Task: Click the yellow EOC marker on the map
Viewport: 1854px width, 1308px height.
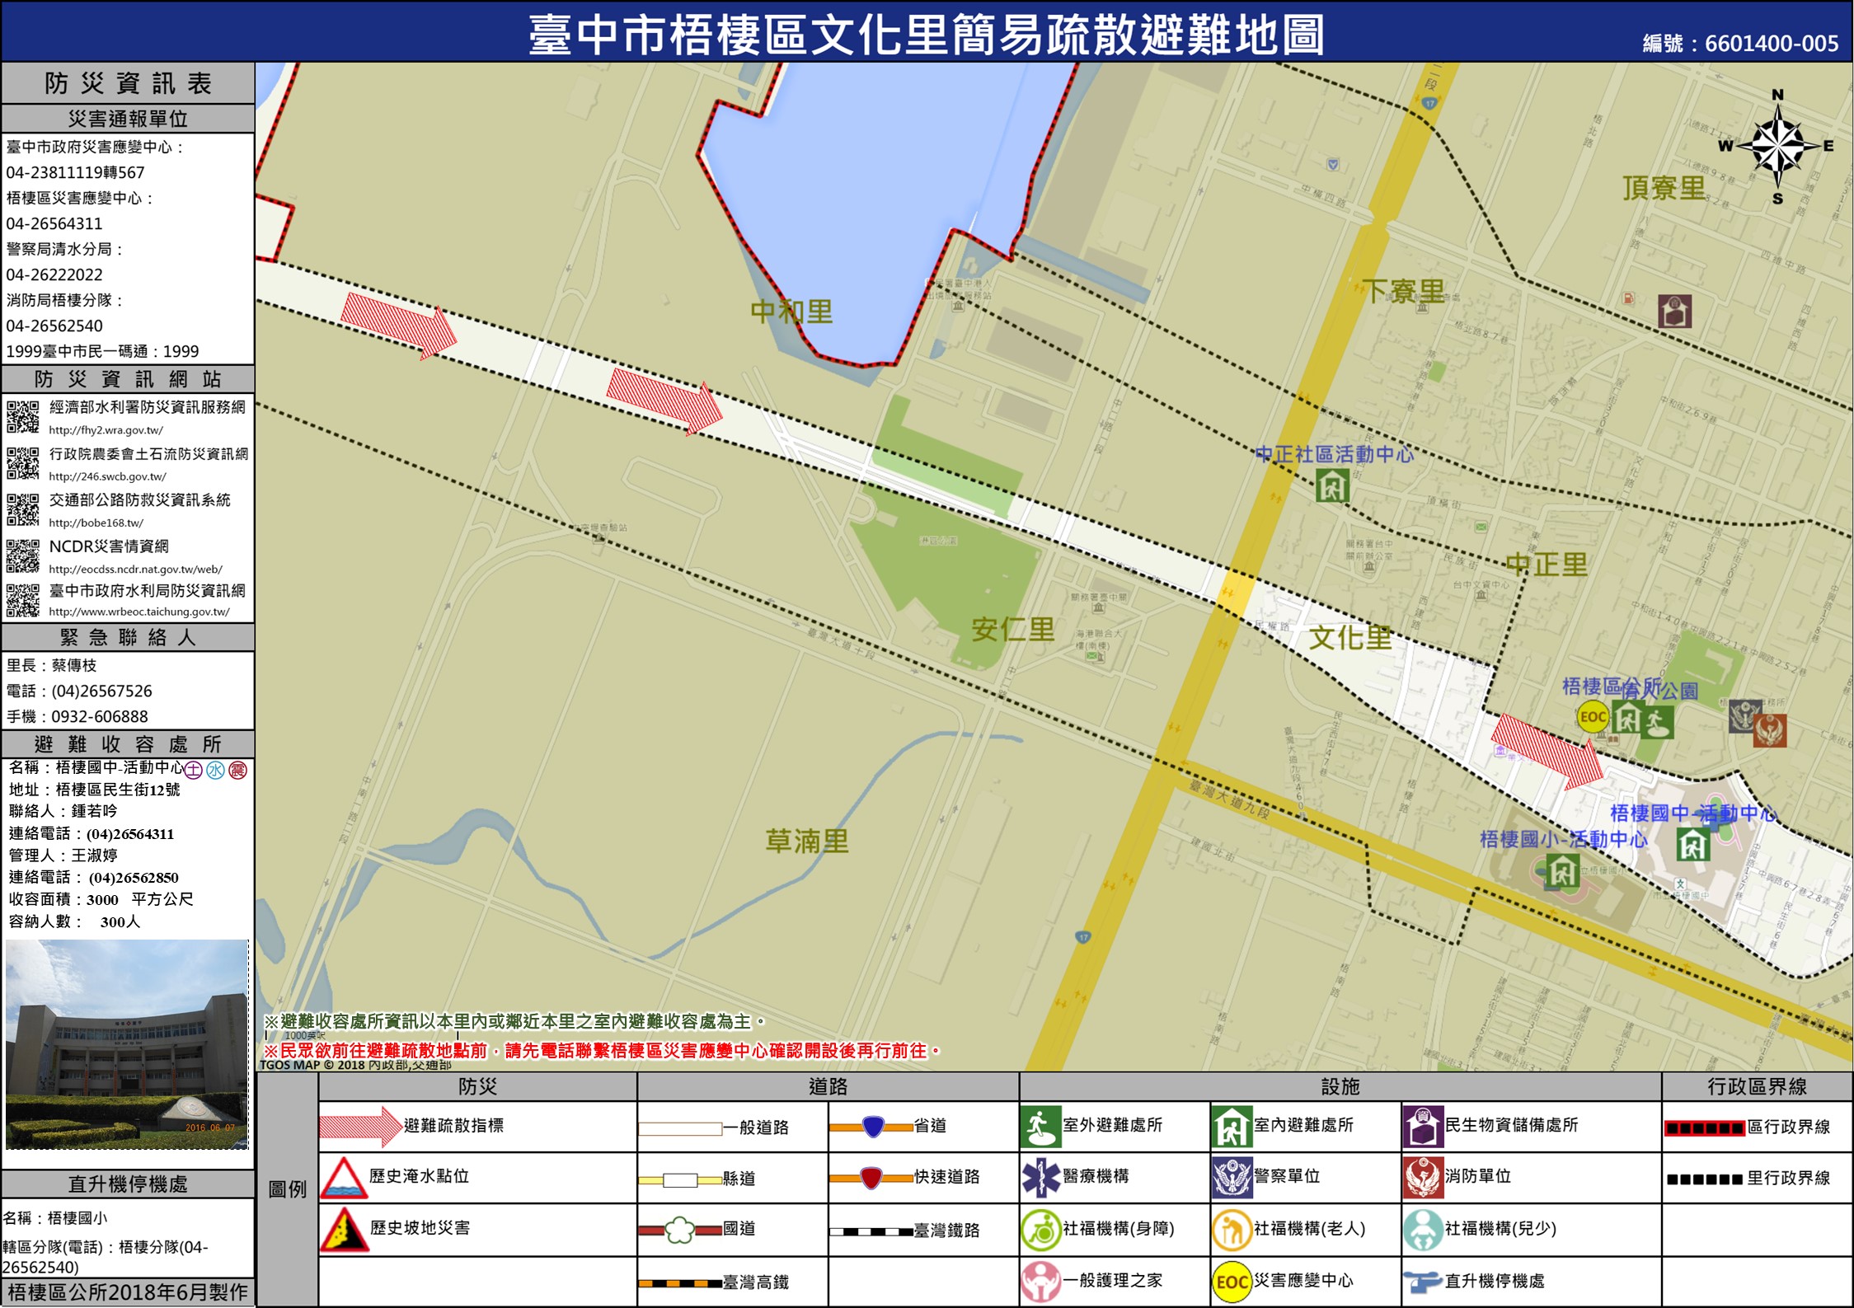Action: (x=1592, y=716)
